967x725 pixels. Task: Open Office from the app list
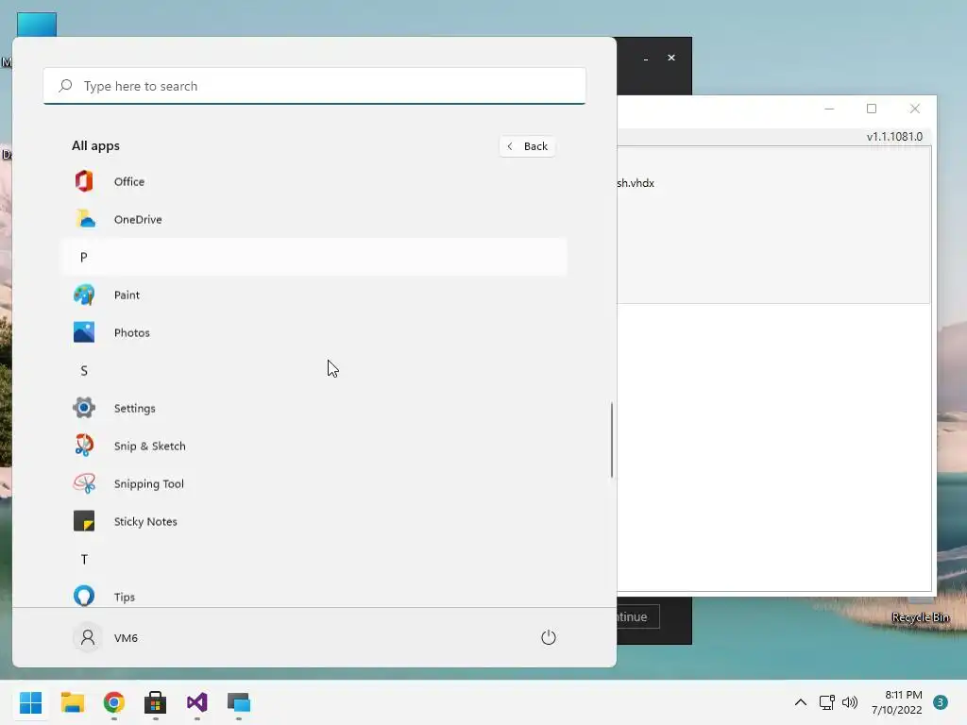pyautogui.click(x=314, y=182)
